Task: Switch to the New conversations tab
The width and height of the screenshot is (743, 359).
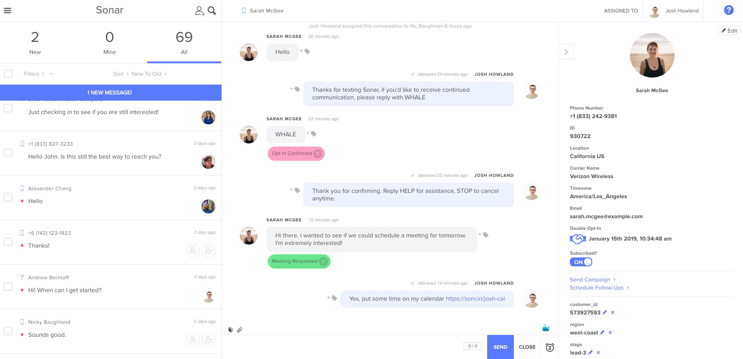Action: [x=35, y=43]
